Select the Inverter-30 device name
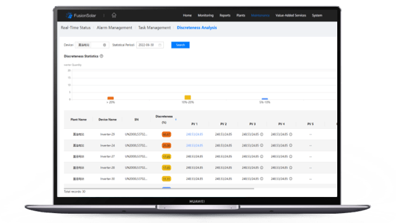Screen dimensions: 396x223 [x=107, y=179]
